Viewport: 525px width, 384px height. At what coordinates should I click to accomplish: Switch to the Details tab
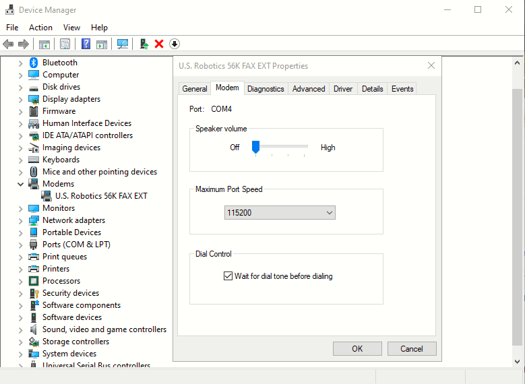[x=372, y=89]
